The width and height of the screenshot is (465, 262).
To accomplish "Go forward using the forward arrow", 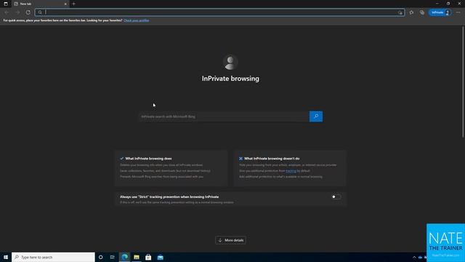I will (x=17, y=12).
